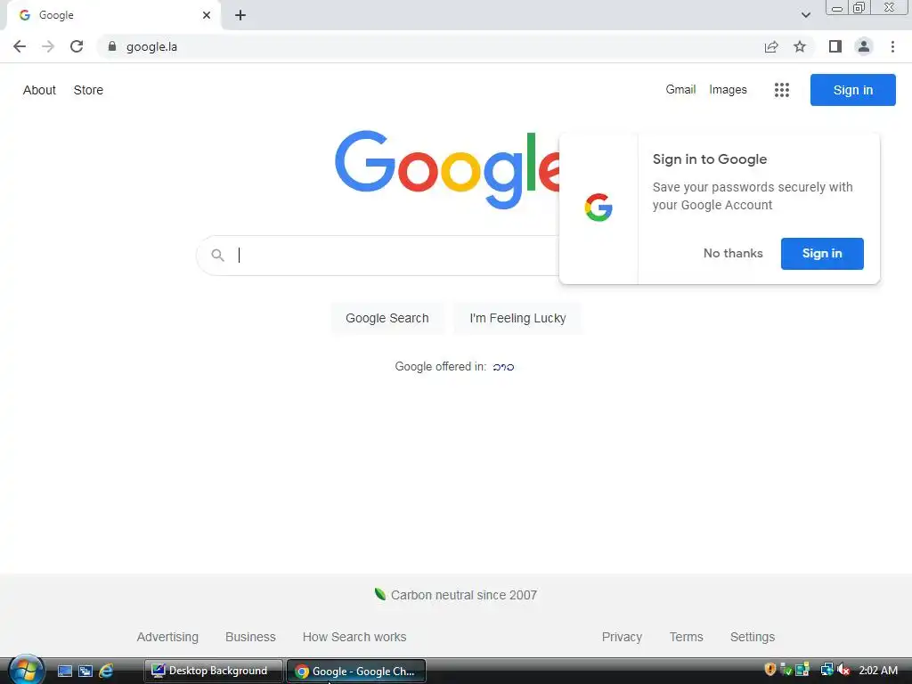Bookmark this tab with the star icon

point(800,46)
